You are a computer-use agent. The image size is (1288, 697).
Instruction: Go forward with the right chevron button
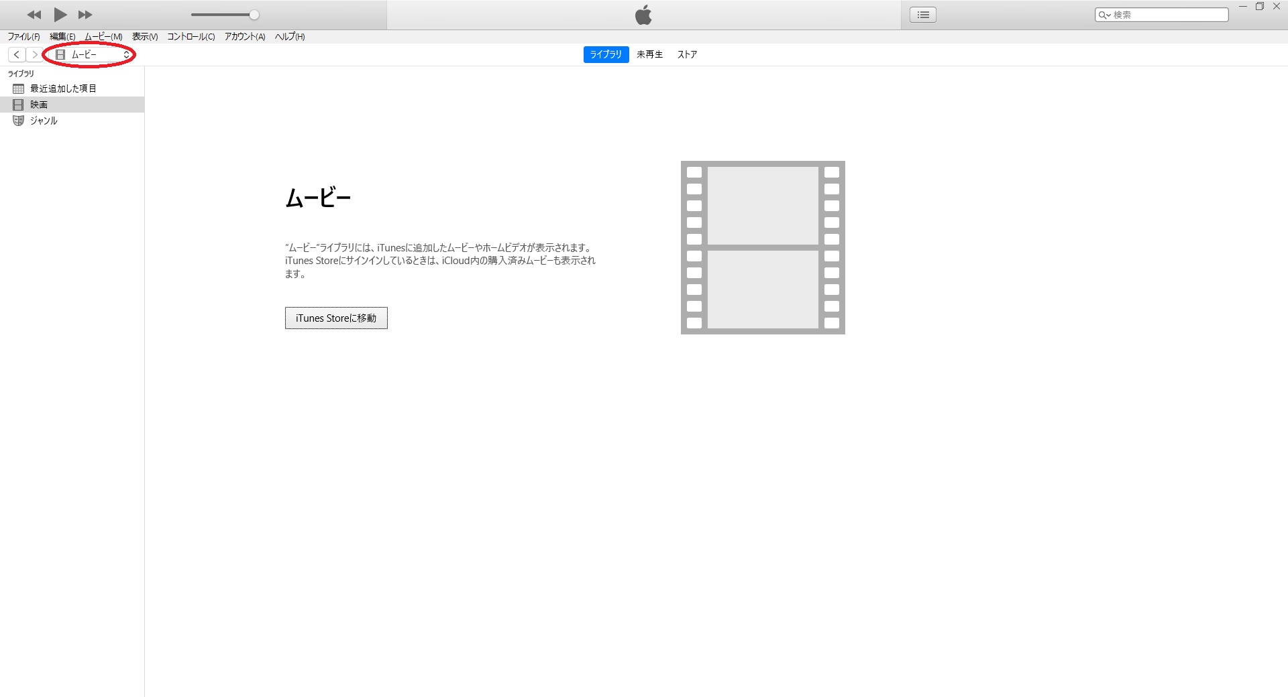(34, 55)
